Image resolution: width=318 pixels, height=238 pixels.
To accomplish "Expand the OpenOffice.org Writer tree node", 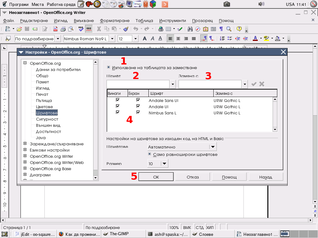I will [x=25, y=156].
